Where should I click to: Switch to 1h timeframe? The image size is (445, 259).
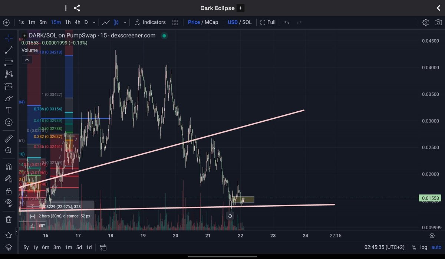68,22
